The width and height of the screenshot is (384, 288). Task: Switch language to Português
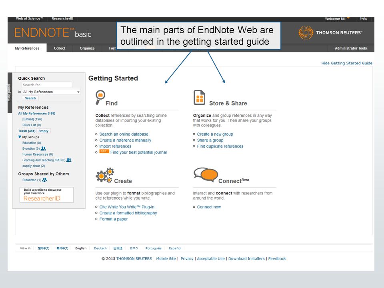click(153, 248)
